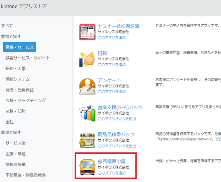Click the 出張にかかった旅費 description text

188,161
